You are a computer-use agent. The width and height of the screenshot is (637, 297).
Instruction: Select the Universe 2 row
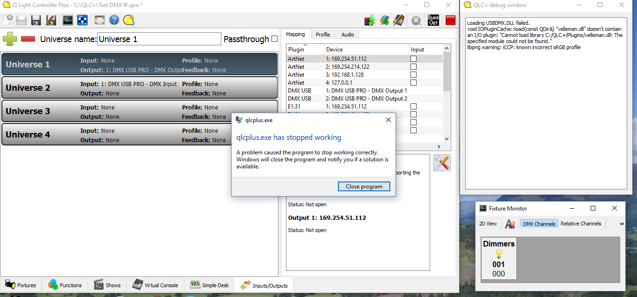coord(140,88)
